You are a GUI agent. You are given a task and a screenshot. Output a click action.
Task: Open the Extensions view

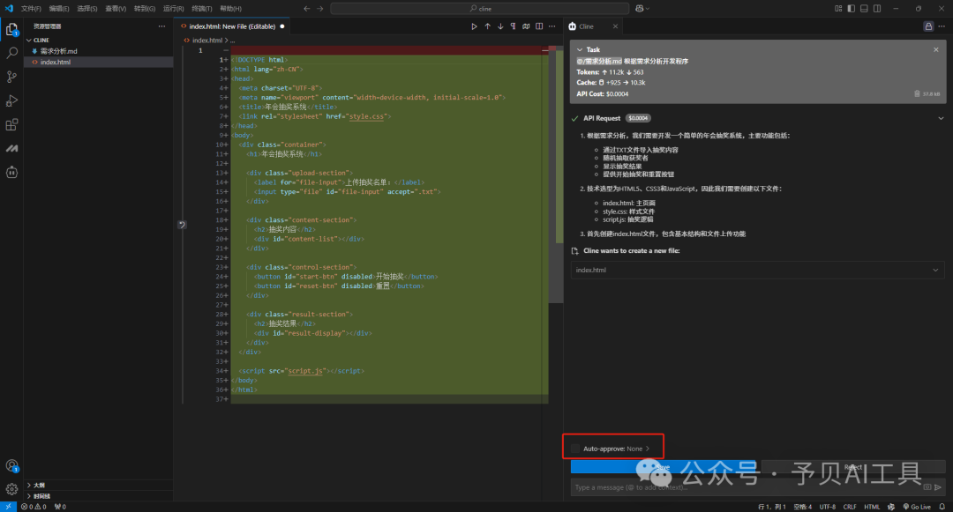coord(11,125)
